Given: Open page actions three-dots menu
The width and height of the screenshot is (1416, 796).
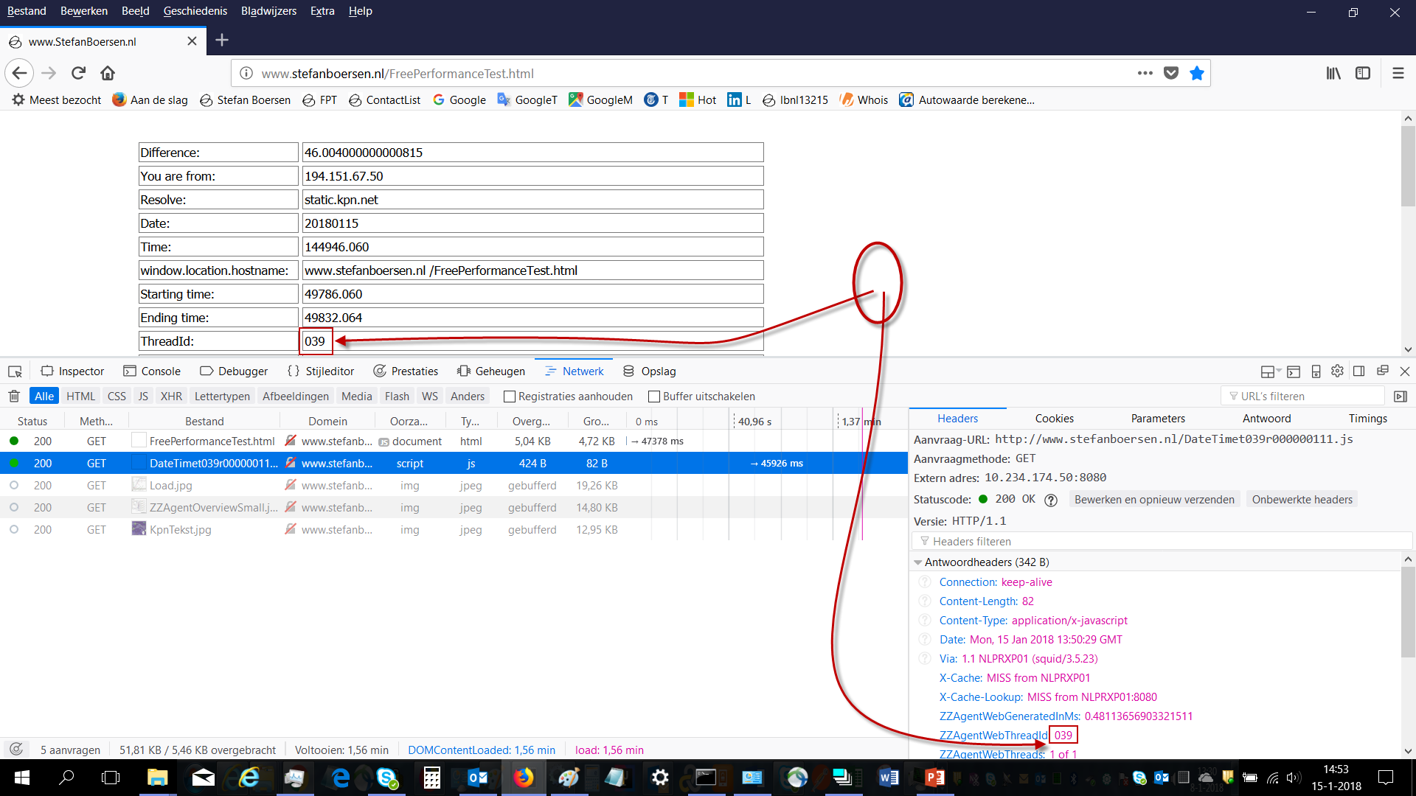Looking at the screenshot, I should tap(1145, 73).
